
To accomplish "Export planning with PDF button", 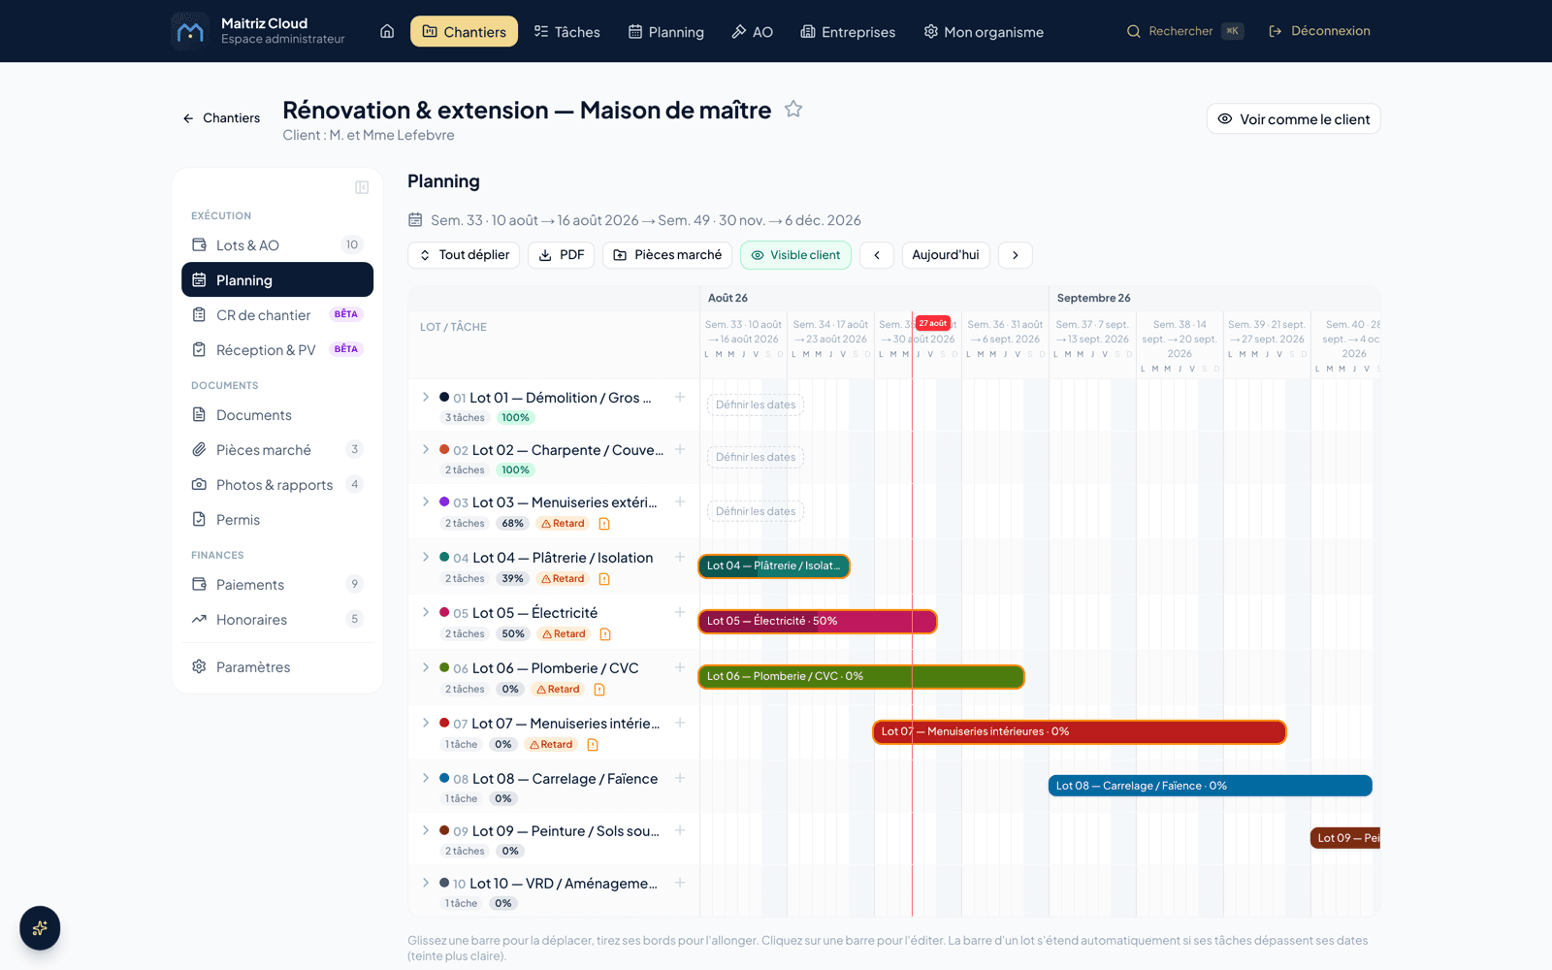I will point(562,255).
